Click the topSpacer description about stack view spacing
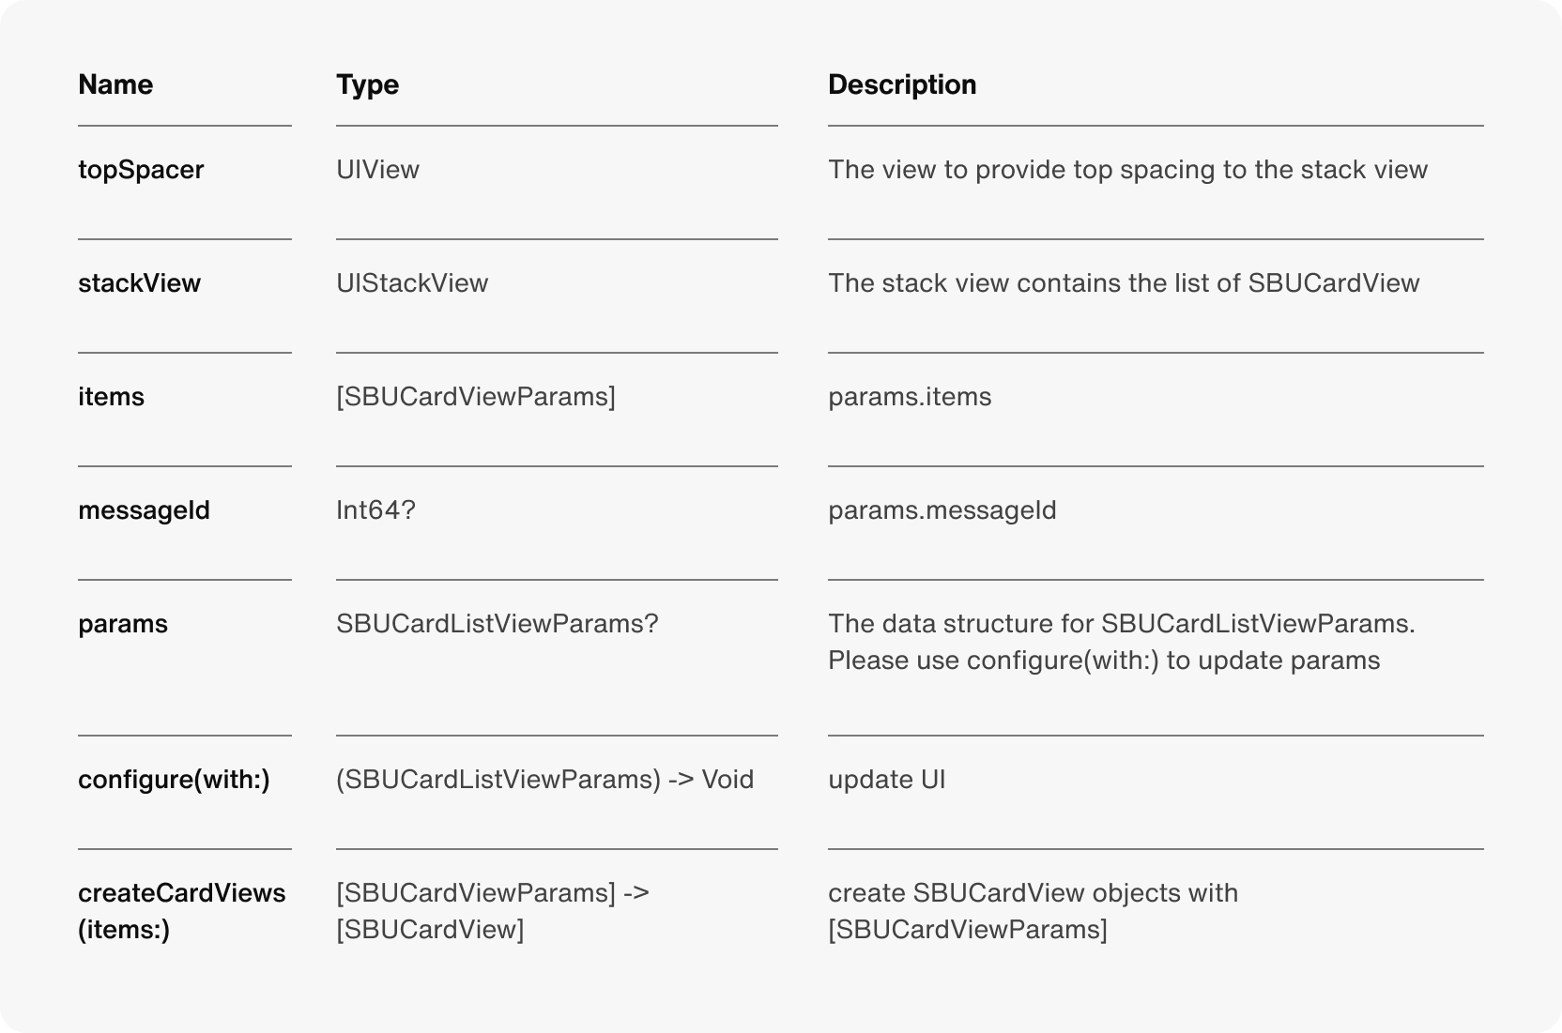This screenshot has height=1033, width=1562. click(1127, 170)
